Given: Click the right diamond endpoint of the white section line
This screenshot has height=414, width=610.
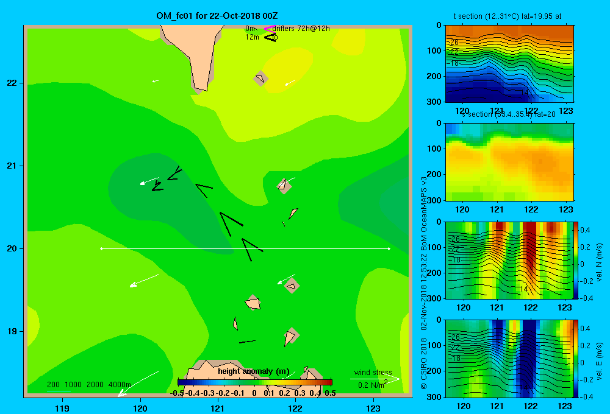Looking at the screenshot, I should (389, 248).
